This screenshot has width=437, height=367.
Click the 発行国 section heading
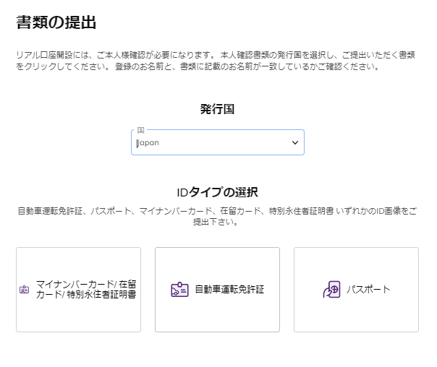(x=217, y=109)
